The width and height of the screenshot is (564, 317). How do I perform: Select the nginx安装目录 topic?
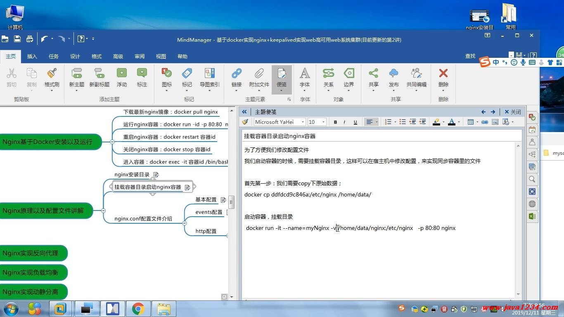click(132, 175)
